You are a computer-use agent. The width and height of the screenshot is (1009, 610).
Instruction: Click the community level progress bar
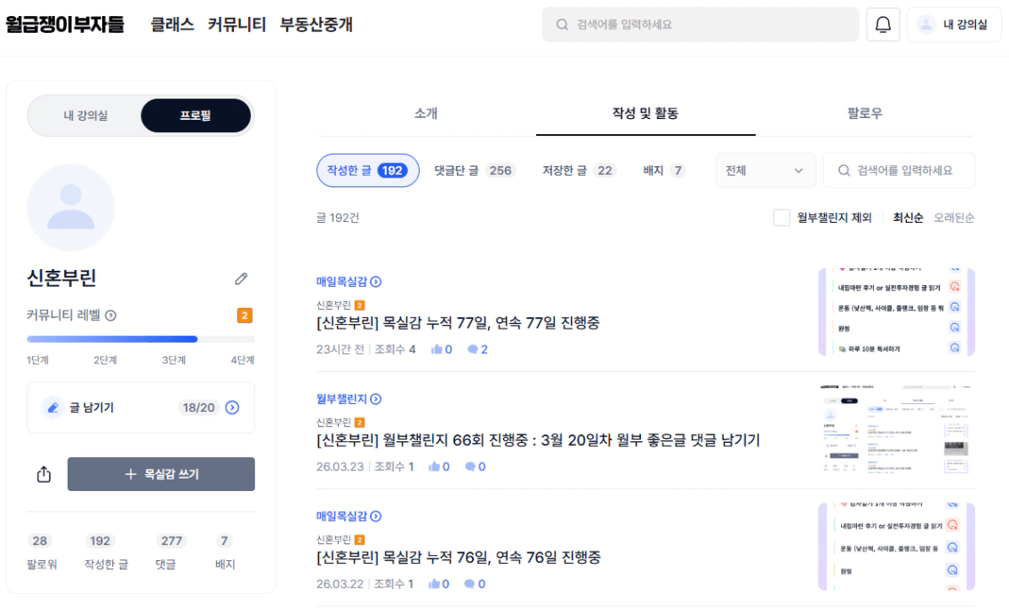click(x=140, y=339)
